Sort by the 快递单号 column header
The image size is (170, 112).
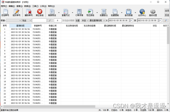click(38, 26)
